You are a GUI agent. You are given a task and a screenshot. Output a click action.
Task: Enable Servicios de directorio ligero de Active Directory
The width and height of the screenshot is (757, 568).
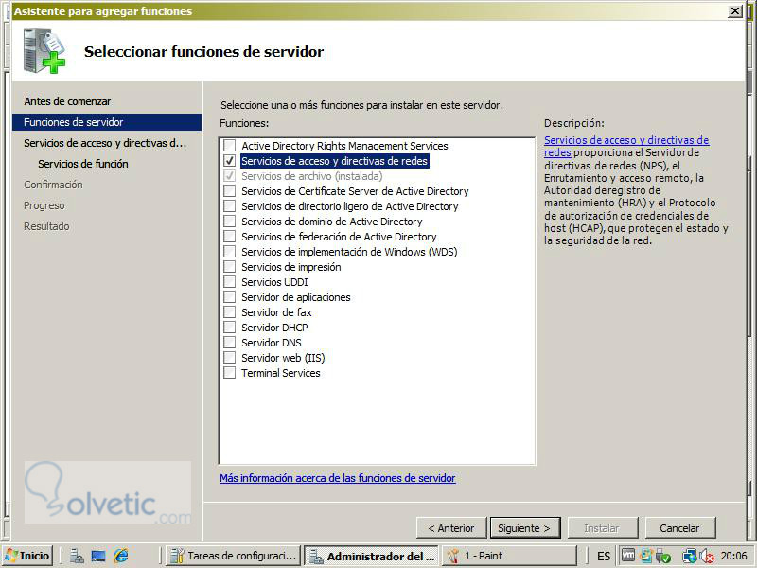[229, 205]
